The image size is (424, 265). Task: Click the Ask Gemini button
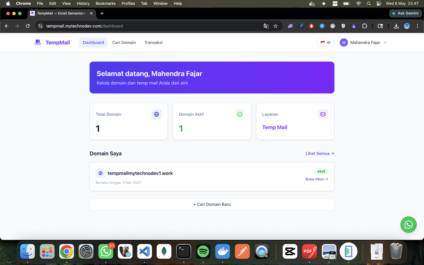(405, 13)
